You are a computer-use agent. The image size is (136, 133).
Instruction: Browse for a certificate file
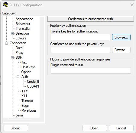(121, 50)
